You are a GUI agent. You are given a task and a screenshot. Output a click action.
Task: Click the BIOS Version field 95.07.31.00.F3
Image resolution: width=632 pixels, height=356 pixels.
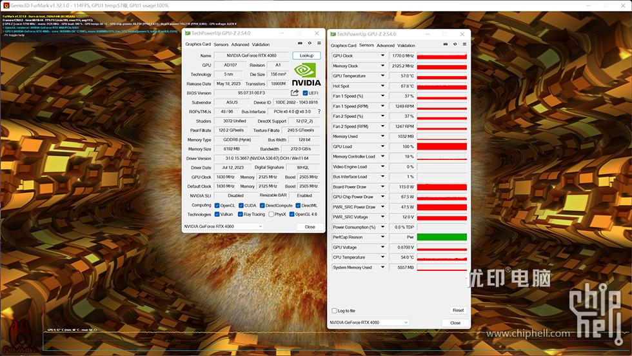tap(252, 93)
